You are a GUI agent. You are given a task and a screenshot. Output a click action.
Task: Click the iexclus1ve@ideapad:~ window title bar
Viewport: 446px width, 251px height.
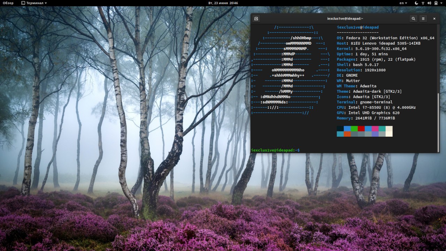coord(345,19)
